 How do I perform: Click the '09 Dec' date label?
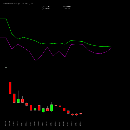point(43,123)
